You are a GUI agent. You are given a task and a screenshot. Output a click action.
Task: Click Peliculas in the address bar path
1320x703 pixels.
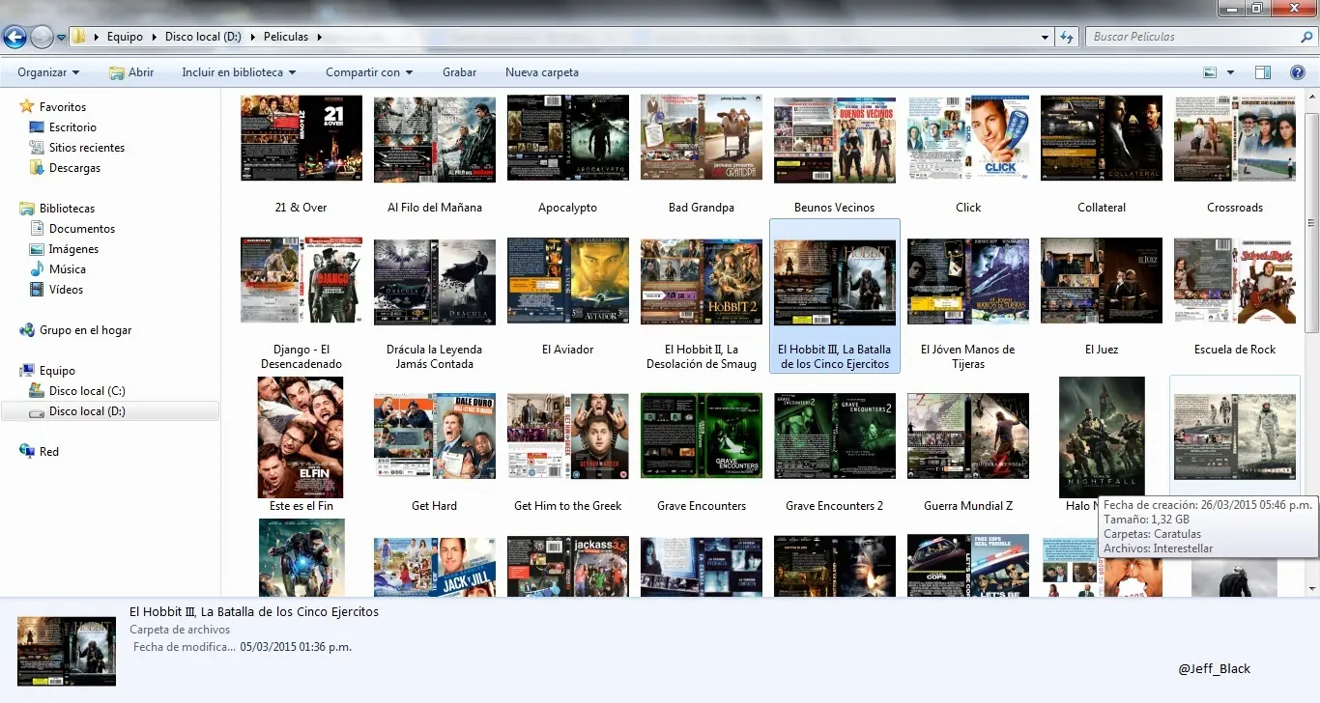coord(285,37)
